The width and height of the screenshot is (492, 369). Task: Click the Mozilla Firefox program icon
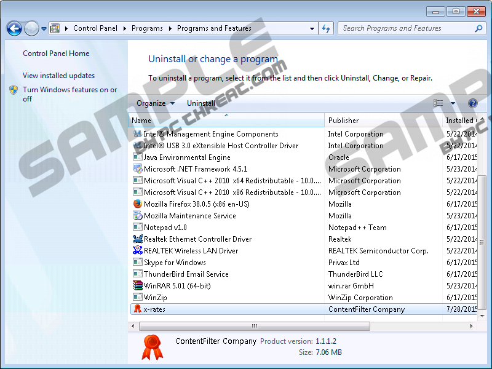point(138,204)
